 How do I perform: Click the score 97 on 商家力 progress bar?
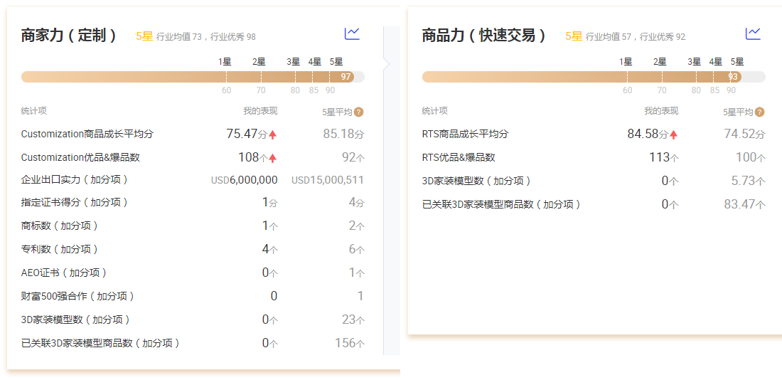pyautogui.click(x=346, y=77)
